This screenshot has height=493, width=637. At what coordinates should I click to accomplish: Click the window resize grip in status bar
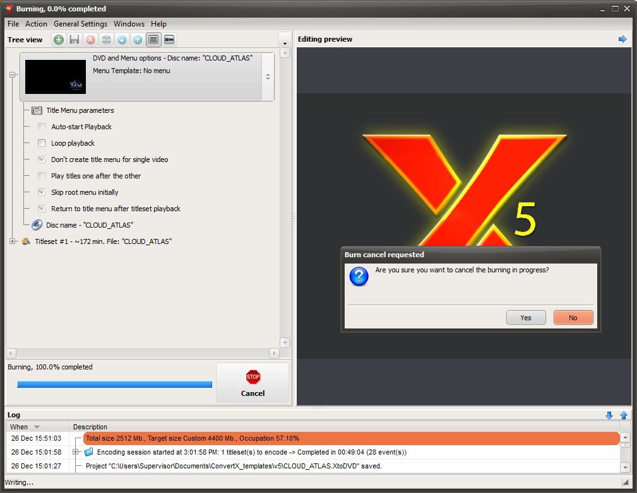625,482
